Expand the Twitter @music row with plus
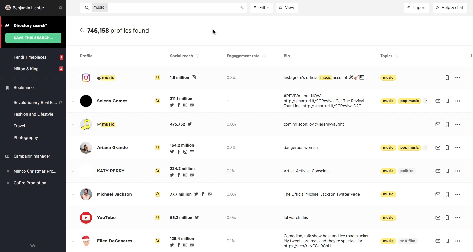This screenshot has width=473, height=252. click(73, 125)
